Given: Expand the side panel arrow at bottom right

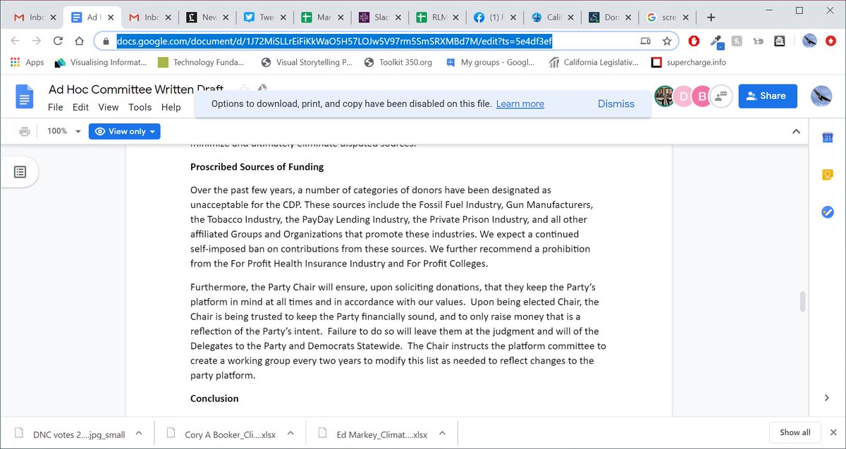Looking at the screenshot, I should coord(828,398).
